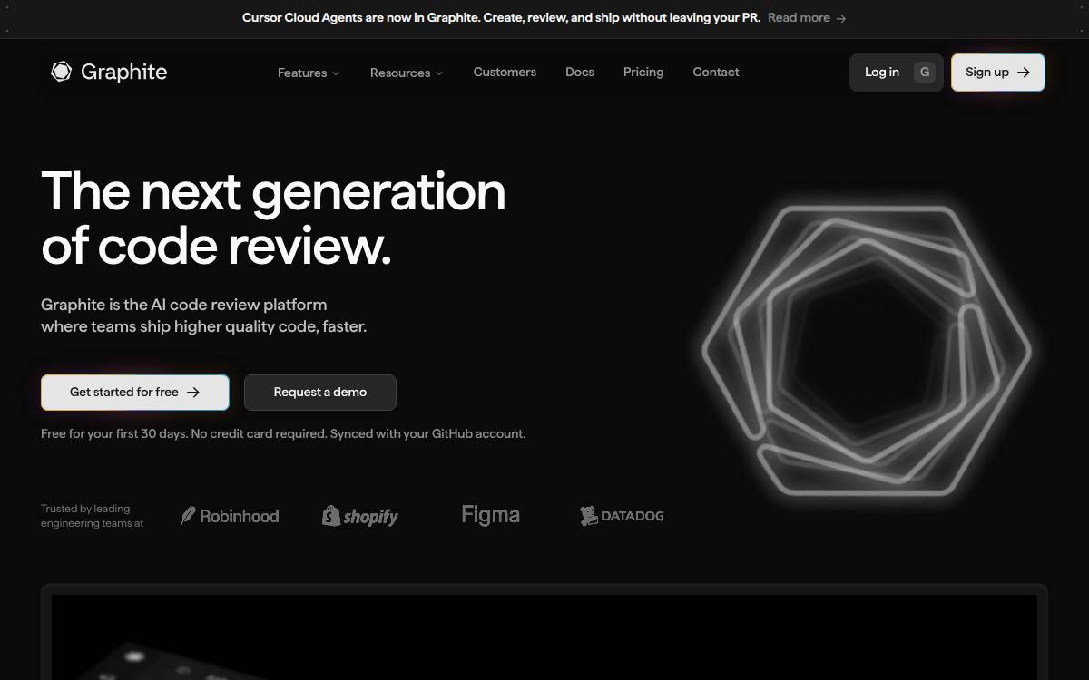Expand the Features dropdown menu

(x=309, y=73)
